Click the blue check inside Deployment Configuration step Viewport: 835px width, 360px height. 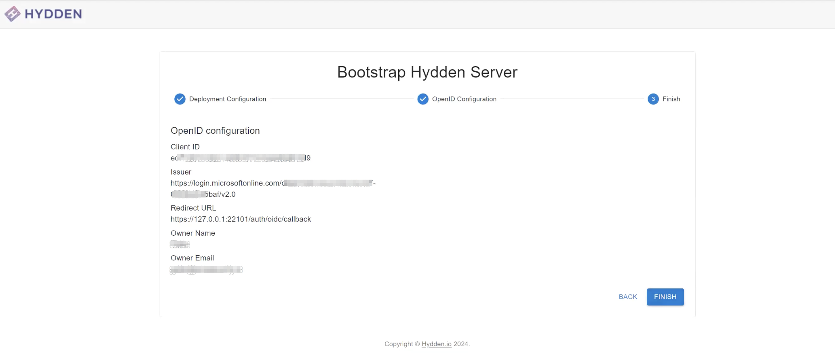(x=180, y=99)
